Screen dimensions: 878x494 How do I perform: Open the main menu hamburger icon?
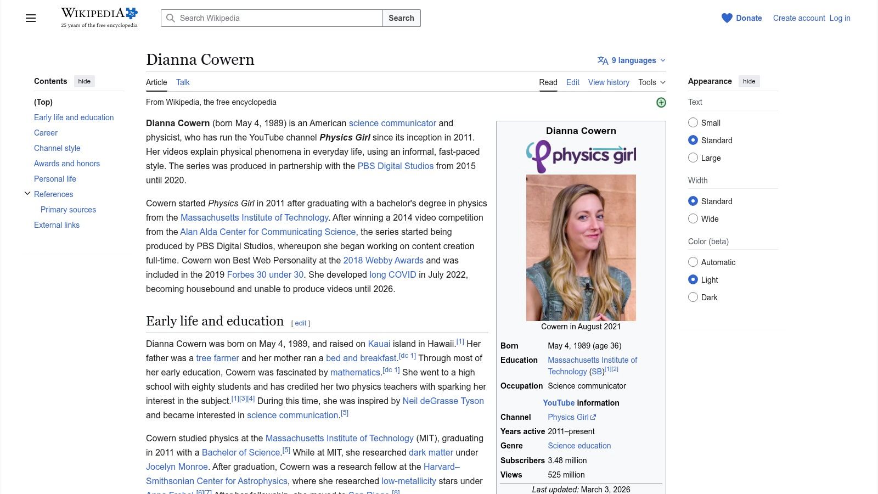click(x=31, y=18)
